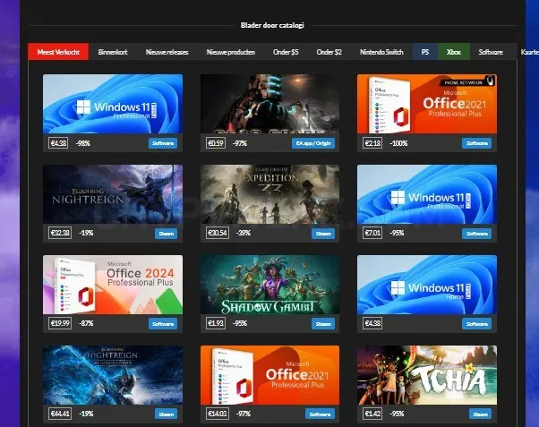The height and width of the screenshot is (427, 539).
Task: Open the Expedition 33 thumbnail
Action: 269,194
